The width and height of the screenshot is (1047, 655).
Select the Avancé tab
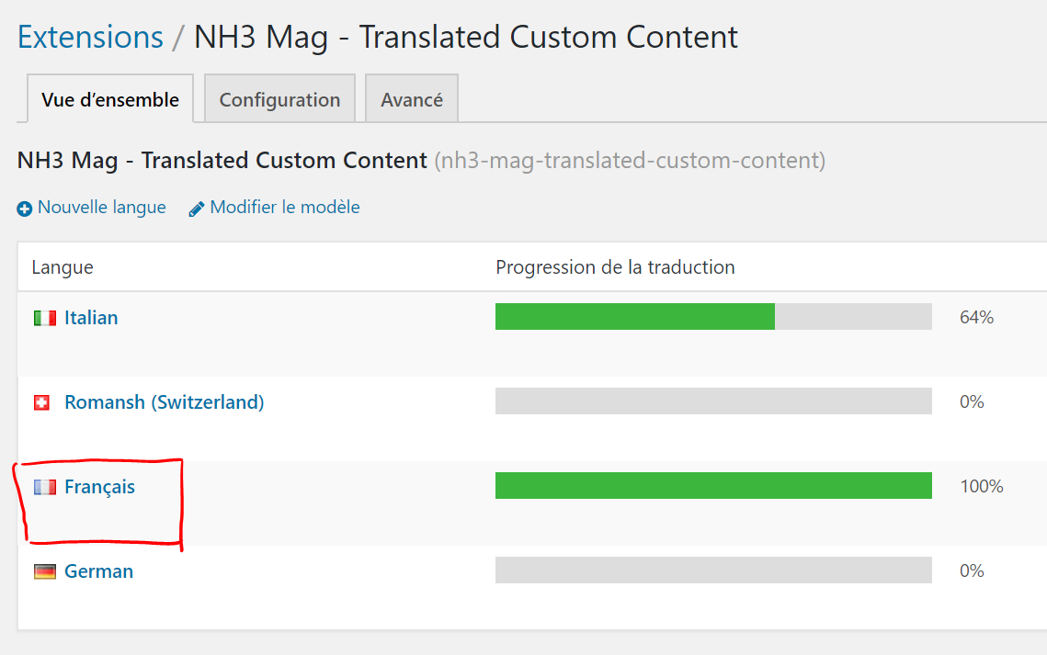[x=411, y=98]
